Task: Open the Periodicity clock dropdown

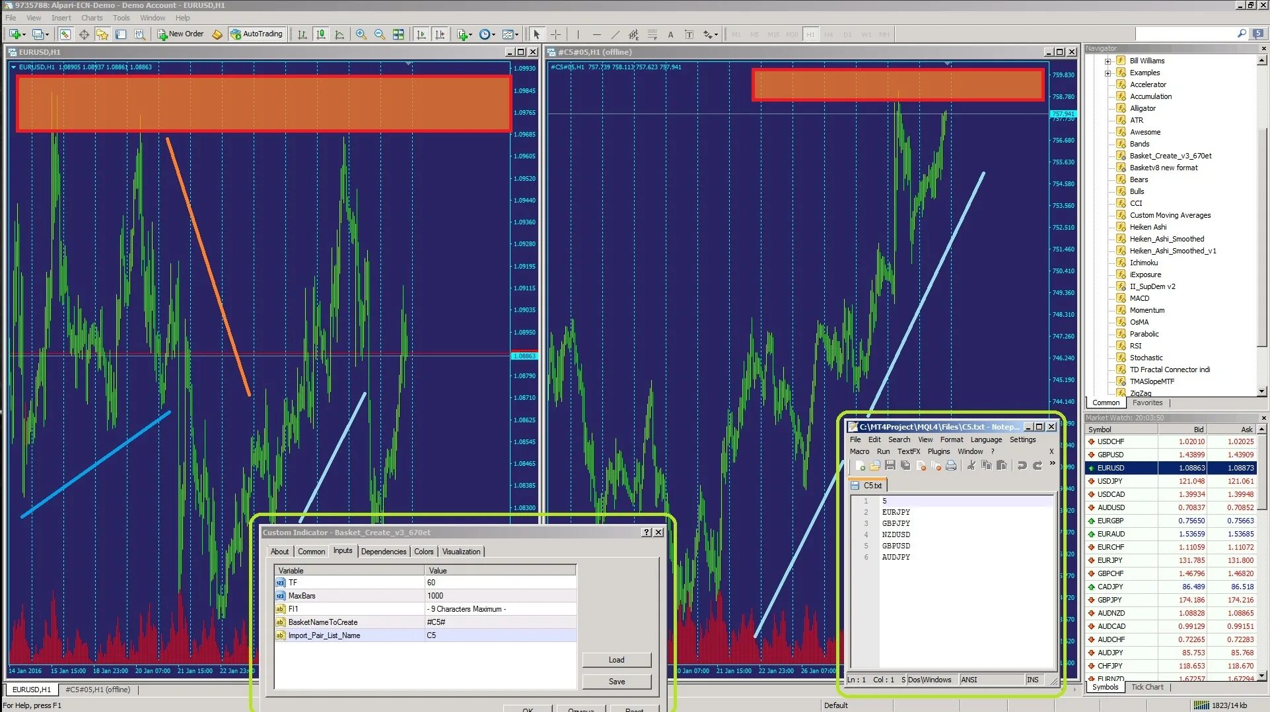Action: click(x=487, y=34)
